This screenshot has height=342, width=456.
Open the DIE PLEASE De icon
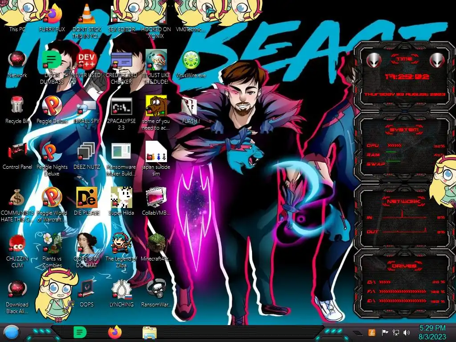pos(87,201)
